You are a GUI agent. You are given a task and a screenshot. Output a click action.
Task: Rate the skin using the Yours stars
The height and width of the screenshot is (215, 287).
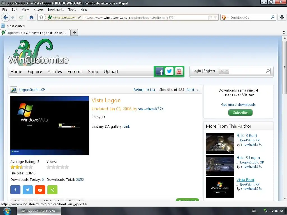click(58, 167)
